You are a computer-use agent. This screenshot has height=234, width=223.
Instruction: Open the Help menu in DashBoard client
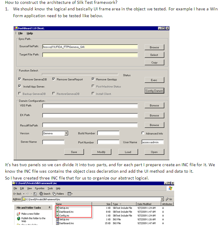30,33
